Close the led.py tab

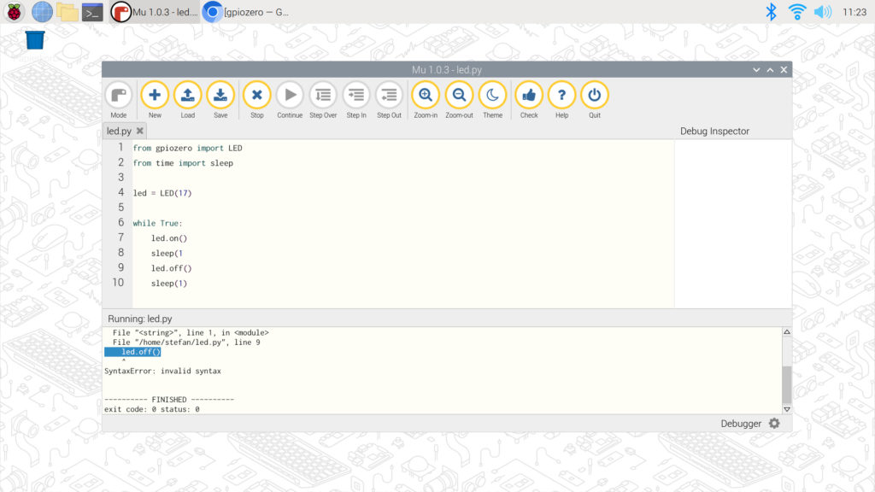[x=140, y=131]
